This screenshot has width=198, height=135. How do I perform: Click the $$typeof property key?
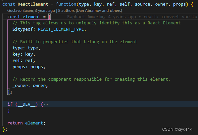click(23, 29)
